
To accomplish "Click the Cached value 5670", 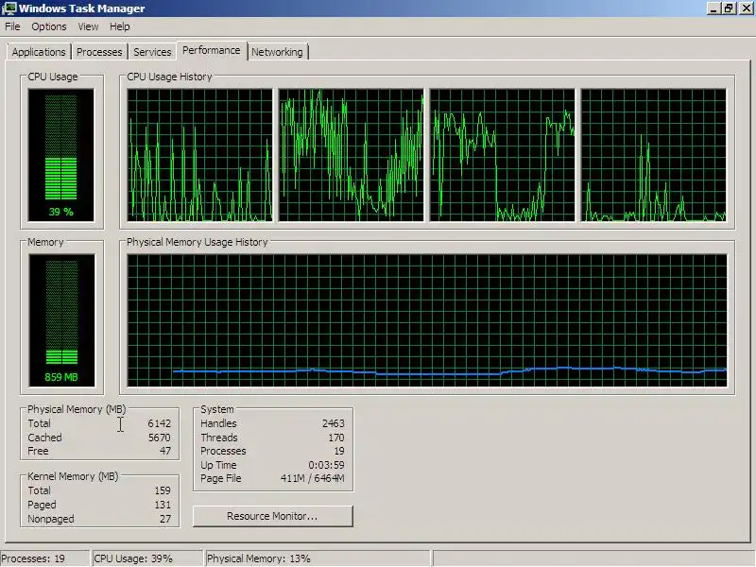I will pos(159,438).
